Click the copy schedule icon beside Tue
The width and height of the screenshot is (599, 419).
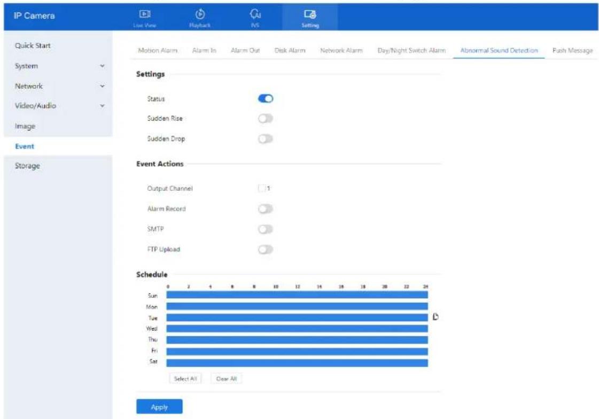435,317
